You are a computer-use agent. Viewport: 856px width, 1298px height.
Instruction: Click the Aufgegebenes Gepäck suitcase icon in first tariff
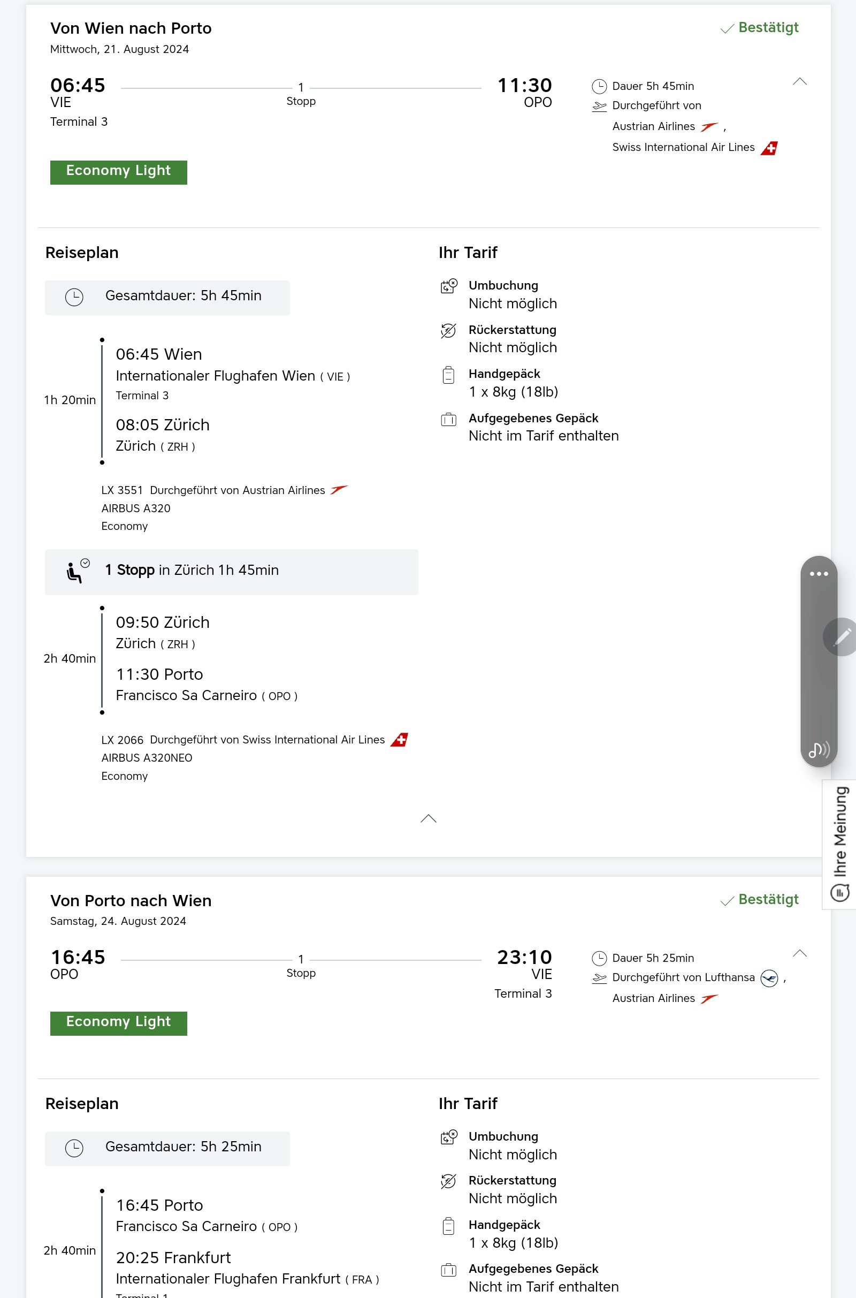pos(449,420)
